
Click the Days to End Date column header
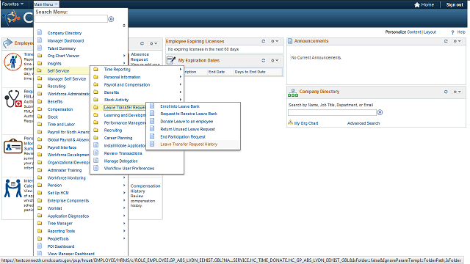[250, 72]
